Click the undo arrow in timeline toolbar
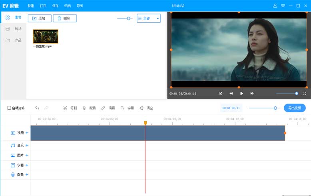The width and height of the screenshot is (311, 196). [x=37, y=108]
